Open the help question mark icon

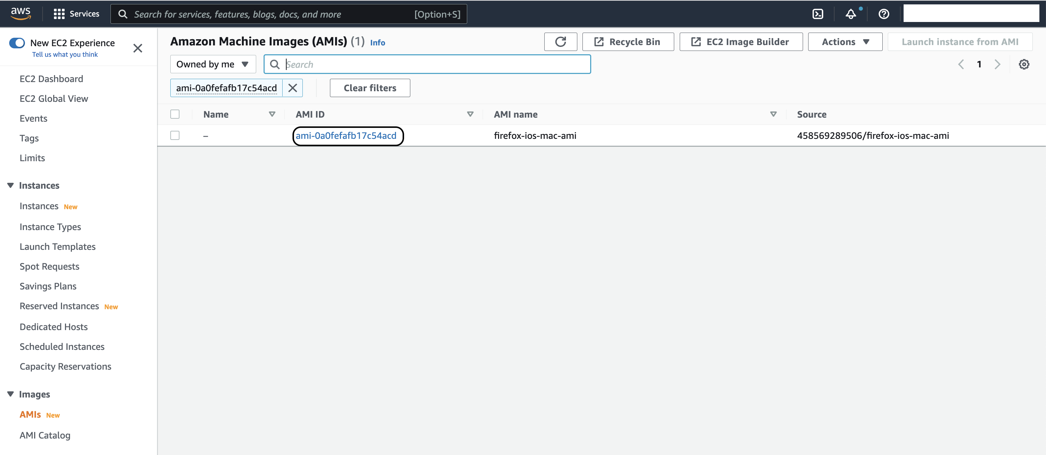click(x=884, y=14)
